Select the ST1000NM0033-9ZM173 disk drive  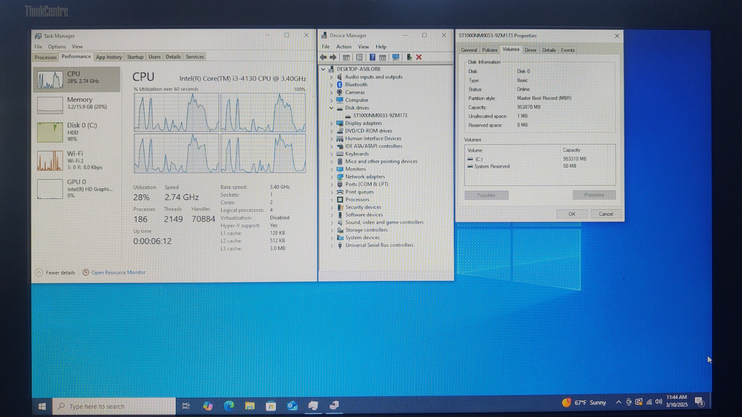[x=380, y=115]
